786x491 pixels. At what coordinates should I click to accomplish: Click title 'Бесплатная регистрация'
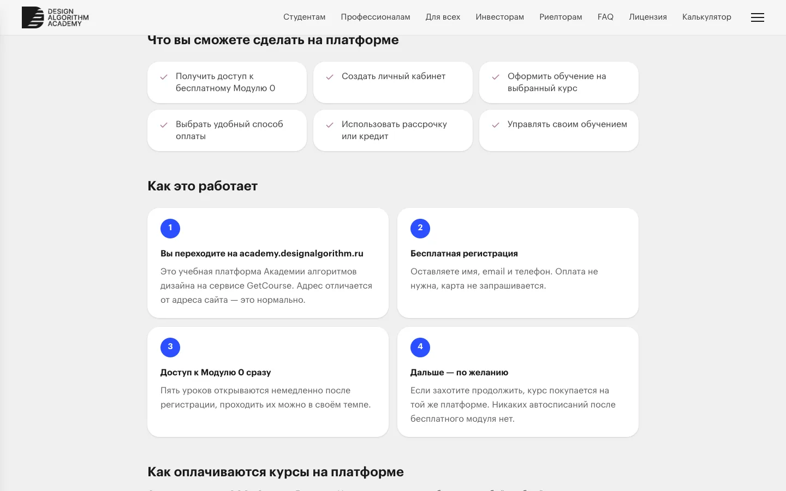tap(464, 254)
